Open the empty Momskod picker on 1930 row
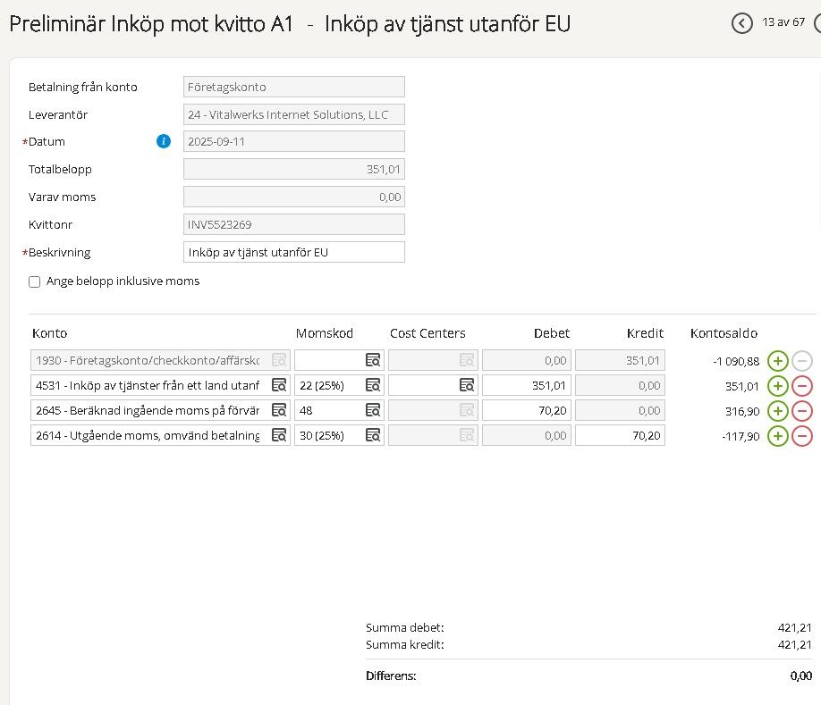Screen dimensions: 821x705 [x=373, y=361]
